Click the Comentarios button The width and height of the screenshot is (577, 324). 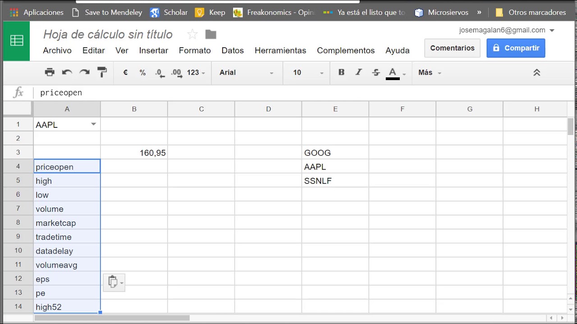pyautogui.click(x=452, y=48)
